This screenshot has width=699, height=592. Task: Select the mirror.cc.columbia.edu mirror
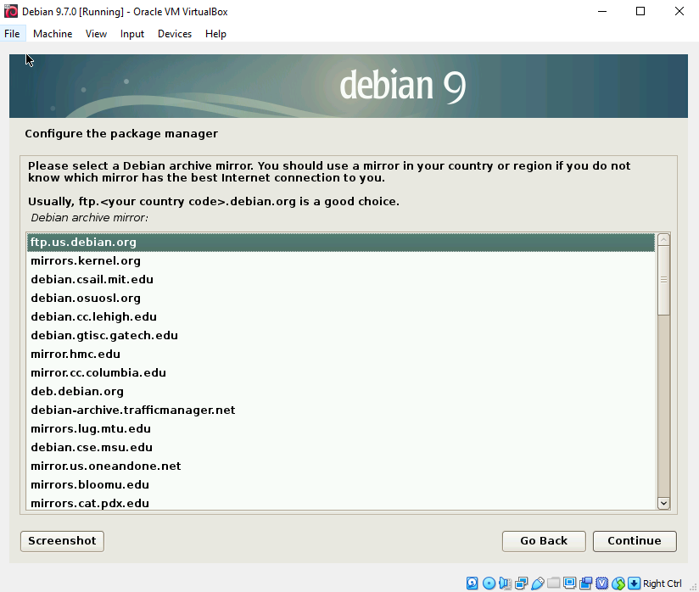coord(341,373)
